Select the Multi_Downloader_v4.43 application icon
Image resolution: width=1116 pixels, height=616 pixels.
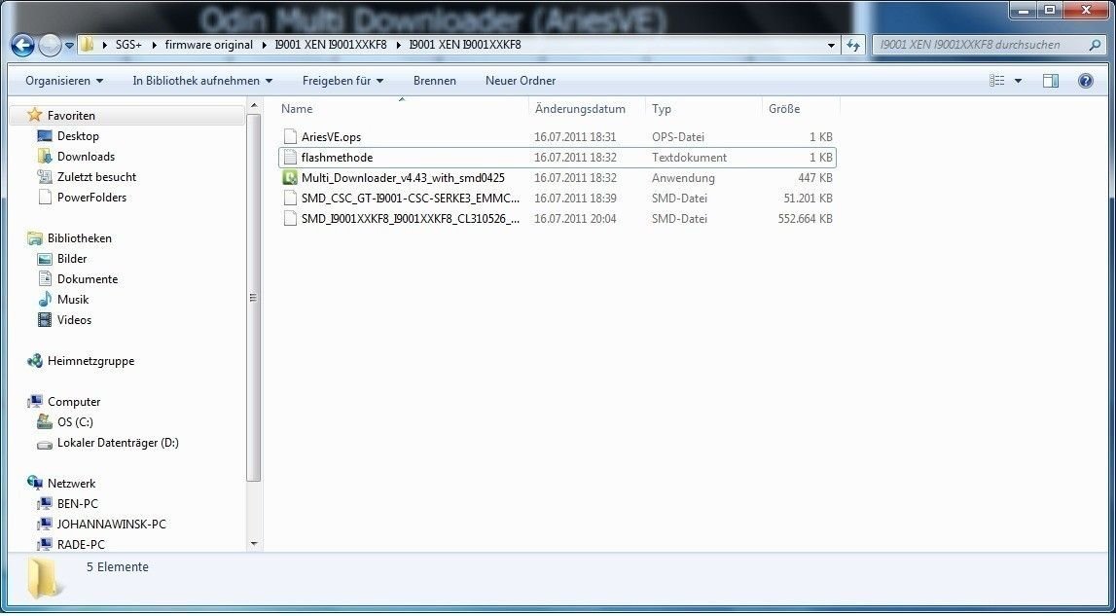[290, 178]
